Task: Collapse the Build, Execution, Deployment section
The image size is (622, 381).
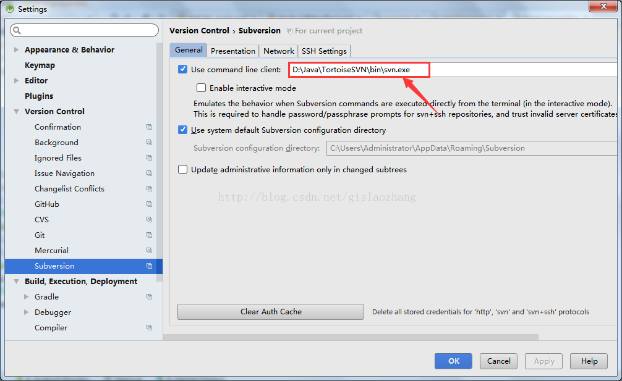Action: coord(16,282)
